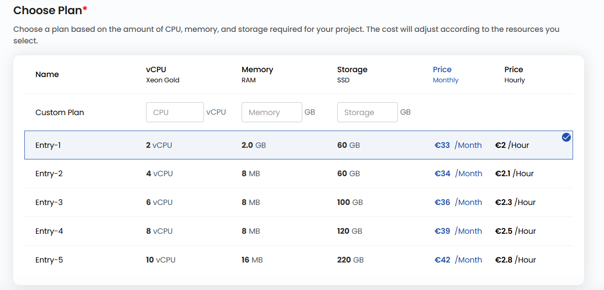Click the Custom Plan label

pyautogui.click(x=60, y=112)
